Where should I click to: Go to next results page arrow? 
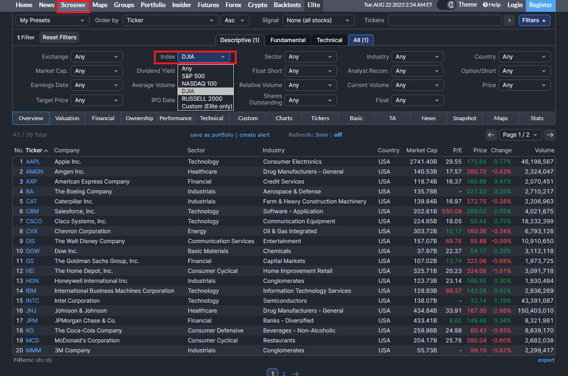[550, 135]
